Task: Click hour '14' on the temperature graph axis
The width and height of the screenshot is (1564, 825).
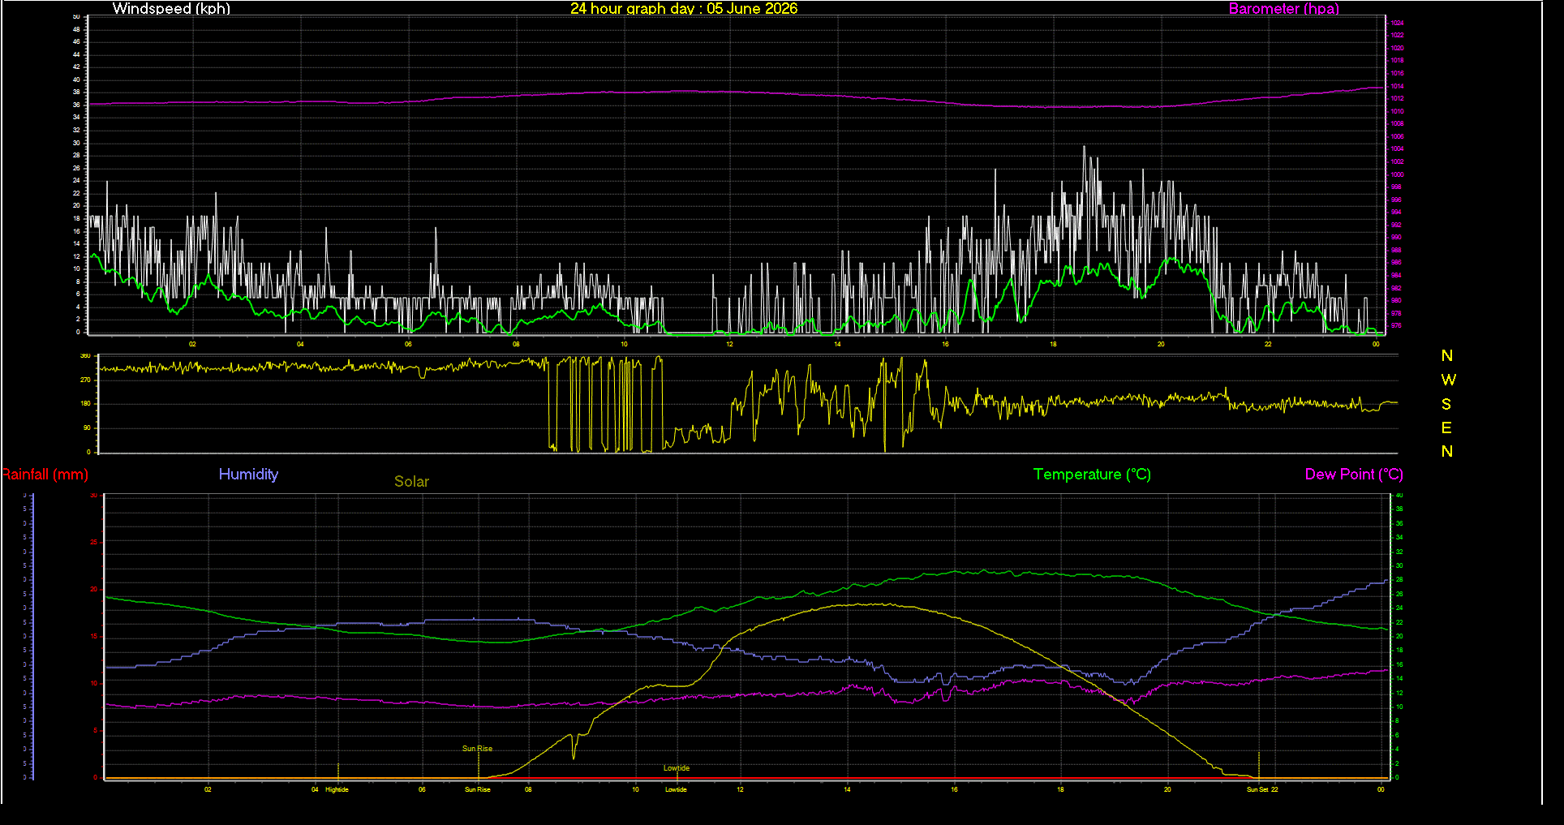Action: (847, 789)
